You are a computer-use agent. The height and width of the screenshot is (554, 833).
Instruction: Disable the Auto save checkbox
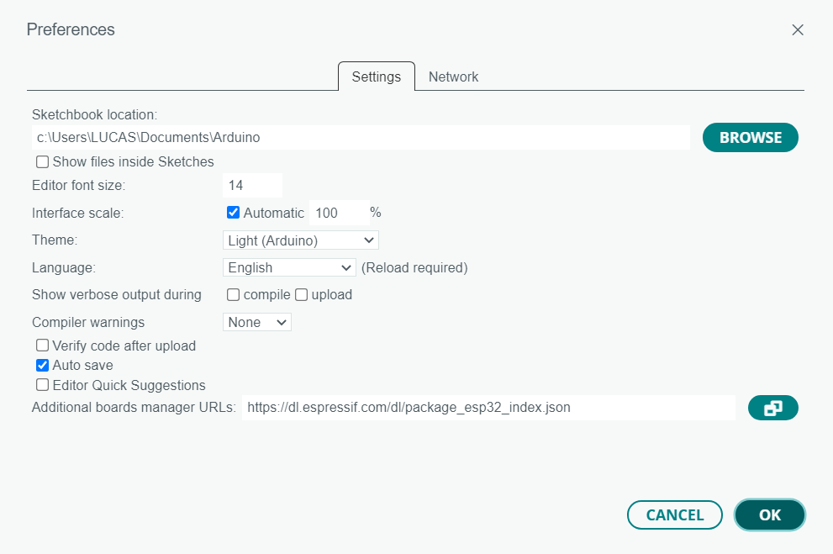(x=43, y=366)
